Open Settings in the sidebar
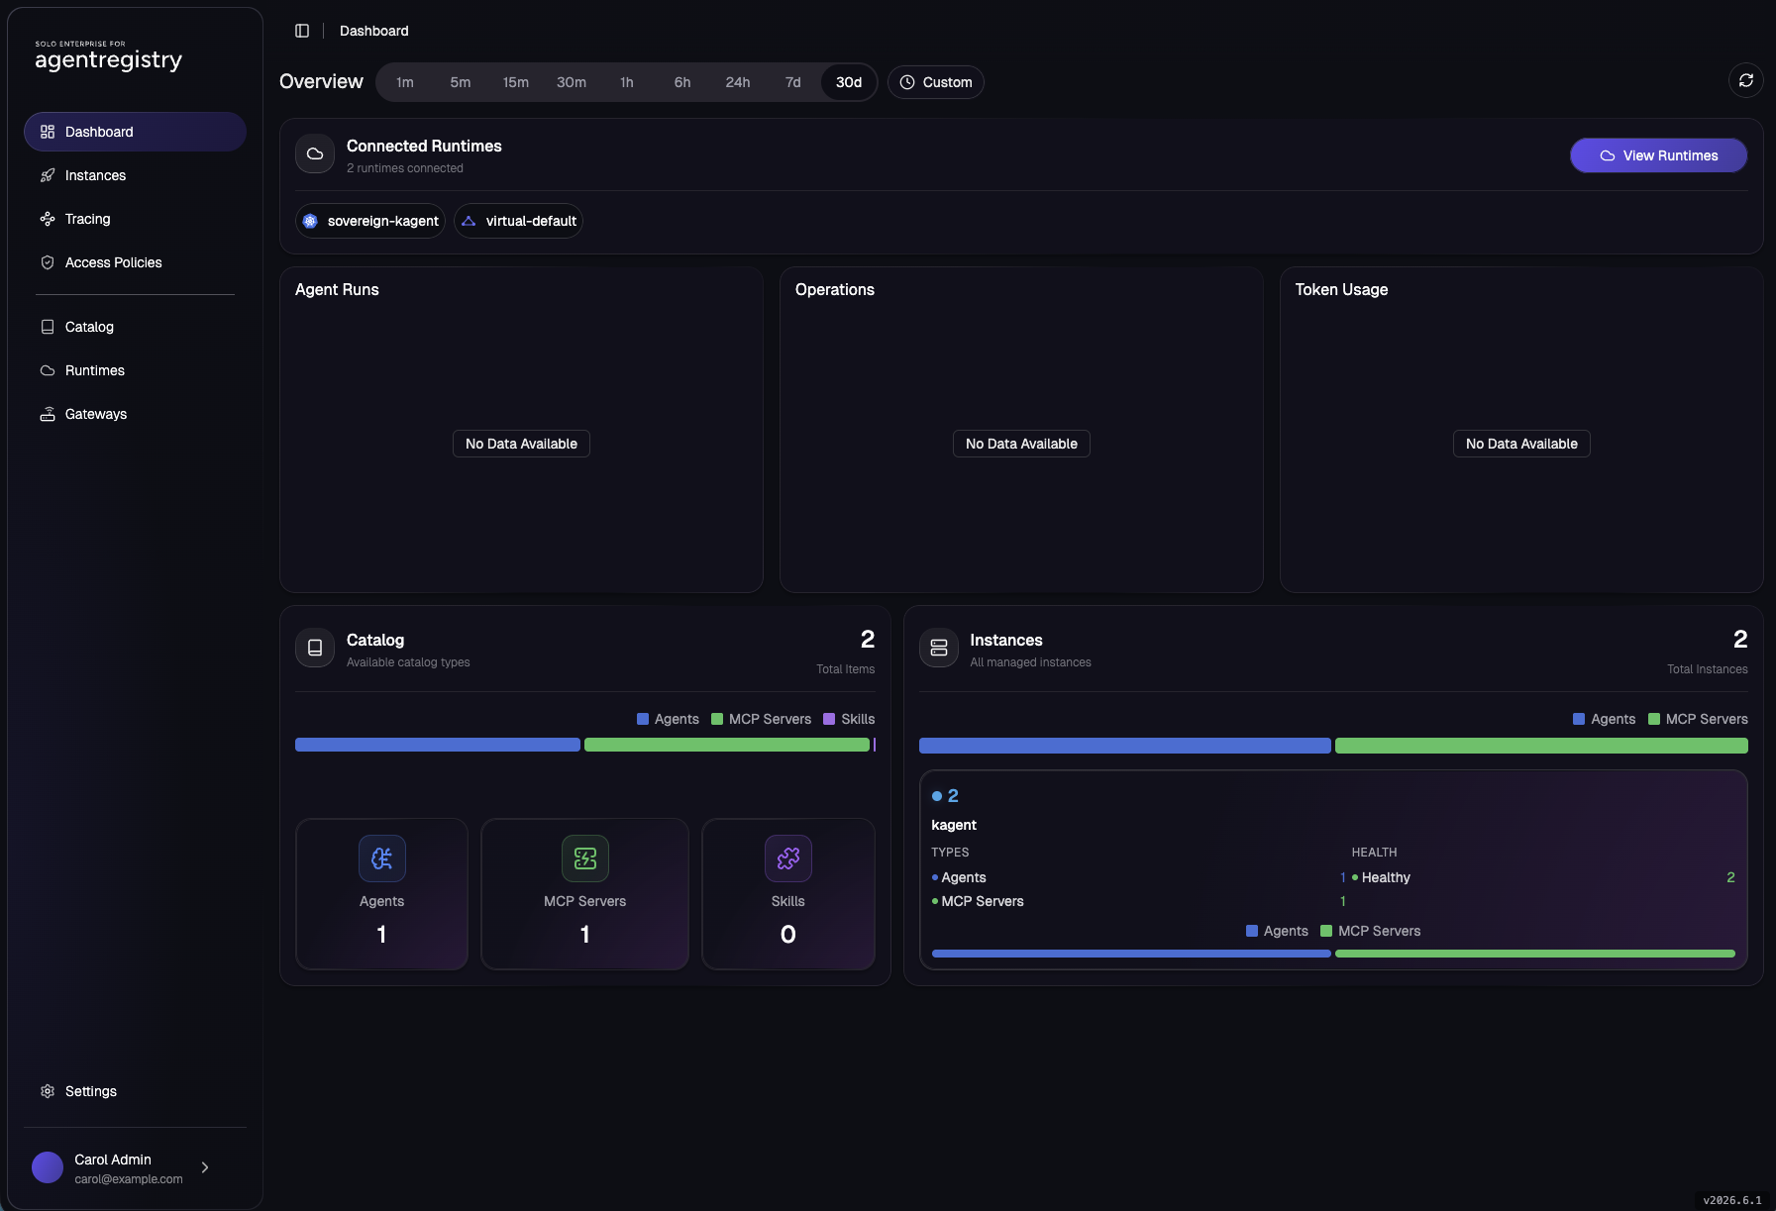 (135, 1091)
